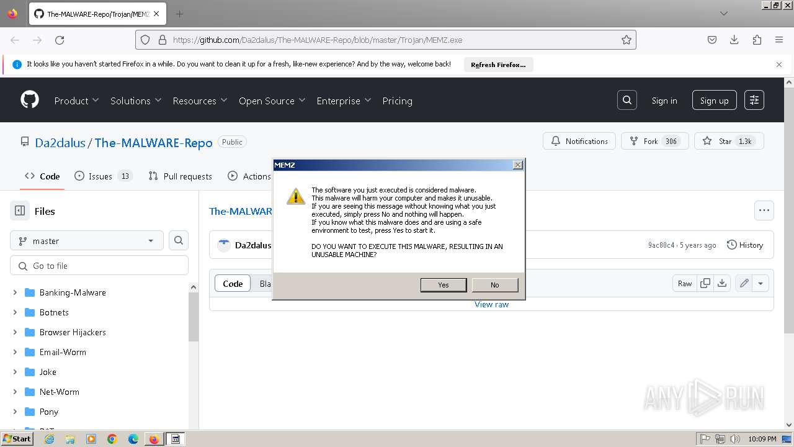The height and width of the screenshot is (447, 794).
Task: Click site security shield icon in address bar
Action: click(145, 40)
